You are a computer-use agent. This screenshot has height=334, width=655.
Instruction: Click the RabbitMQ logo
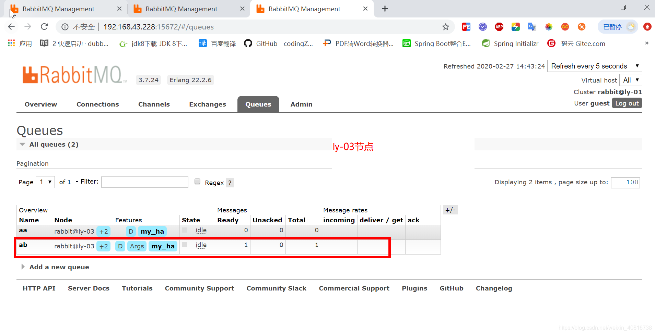coord(74,74)
